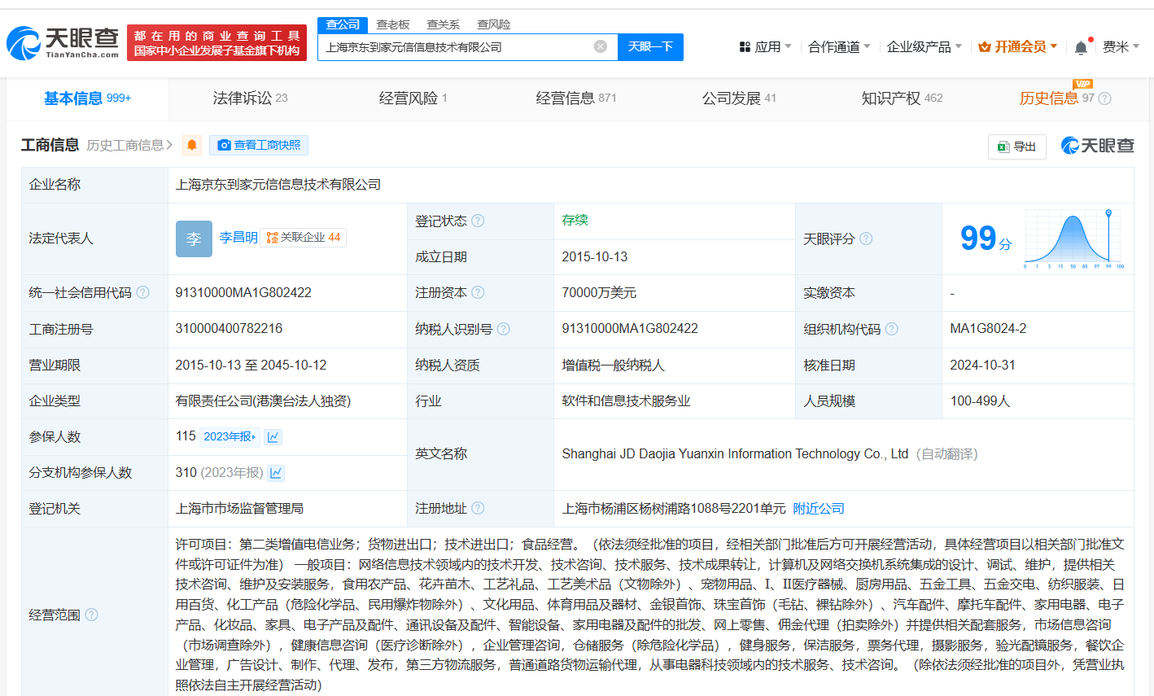This screenshot has height=696, width=1154.
Task: Click the red 国家中小企业发展子基金 banner
Action: click(x=216, y=43)
